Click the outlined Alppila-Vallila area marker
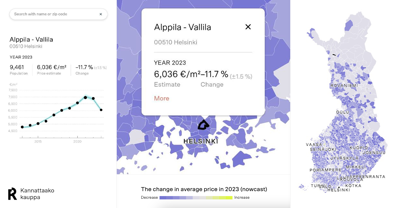 click(x=203, y=125)
